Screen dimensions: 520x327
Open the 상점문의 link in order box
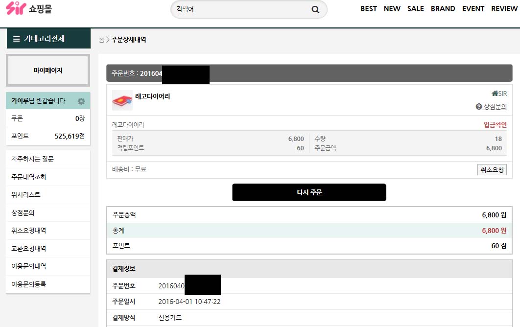coord(495,107)
